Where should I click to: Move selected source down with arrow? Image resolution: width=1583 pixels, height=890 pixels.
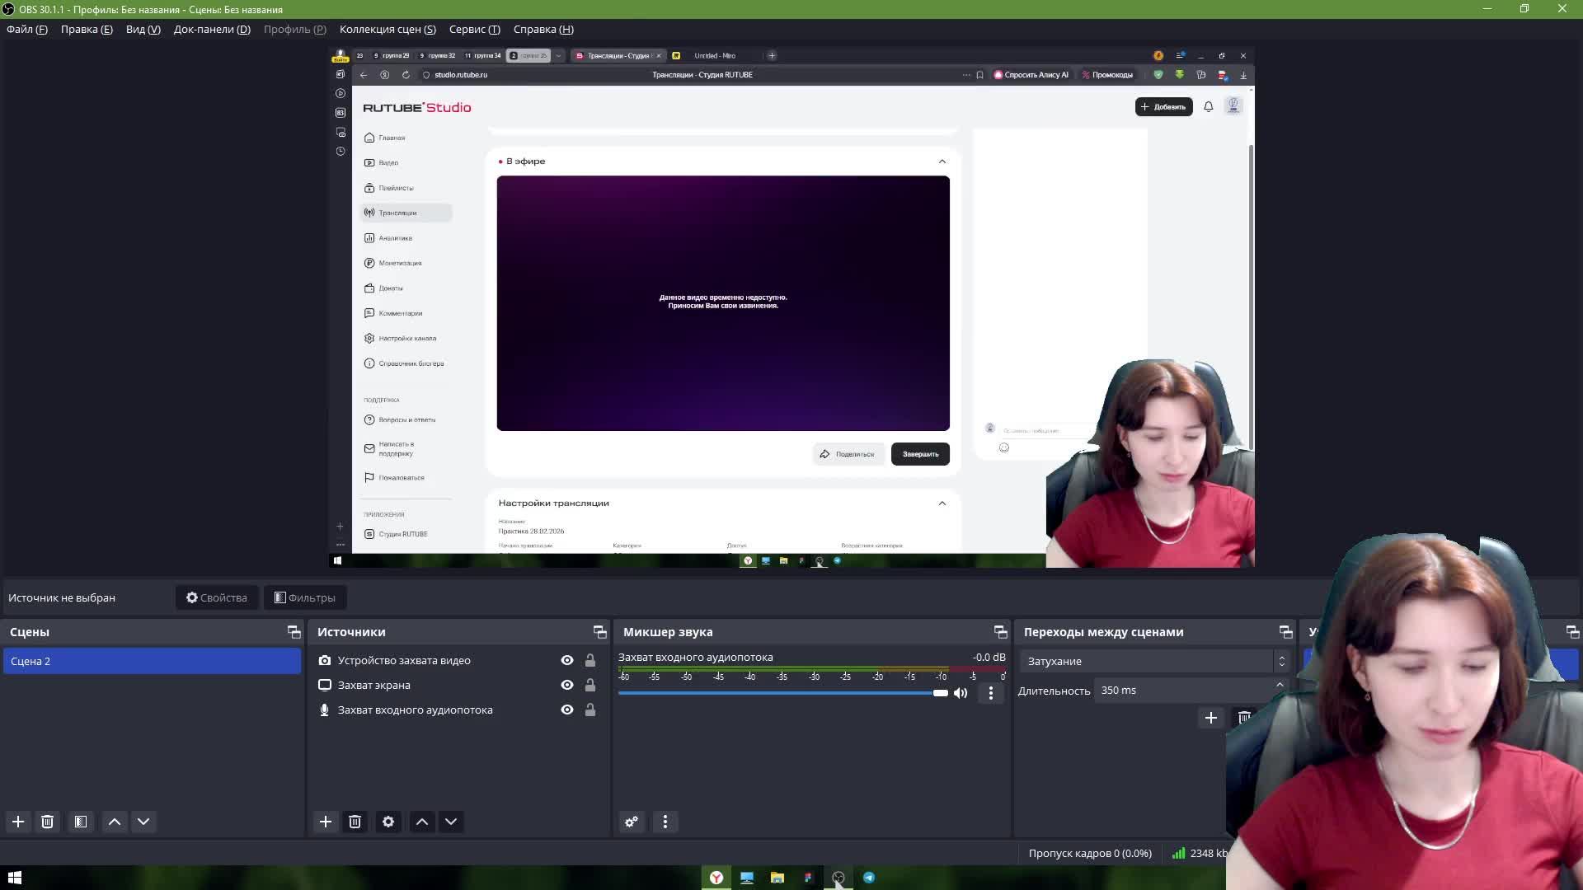(451, 822)
